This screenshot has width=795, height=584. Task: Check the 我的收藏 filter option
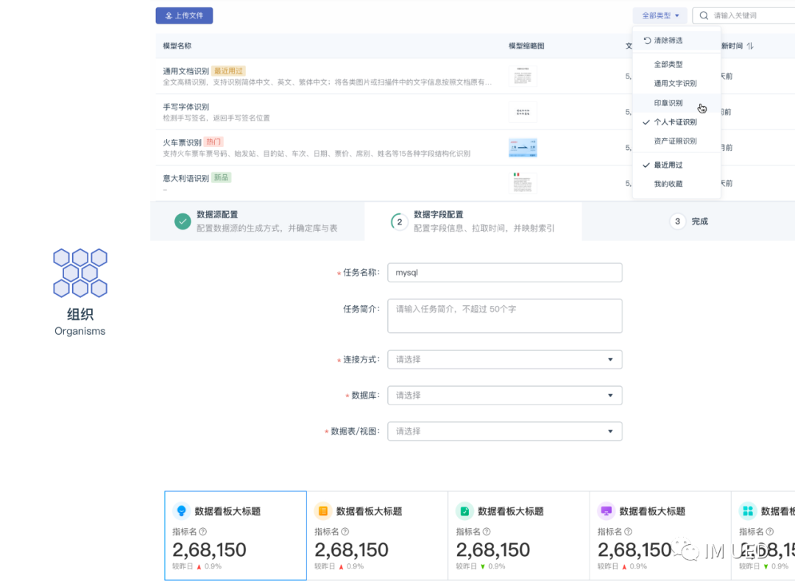tap(668, 184)
